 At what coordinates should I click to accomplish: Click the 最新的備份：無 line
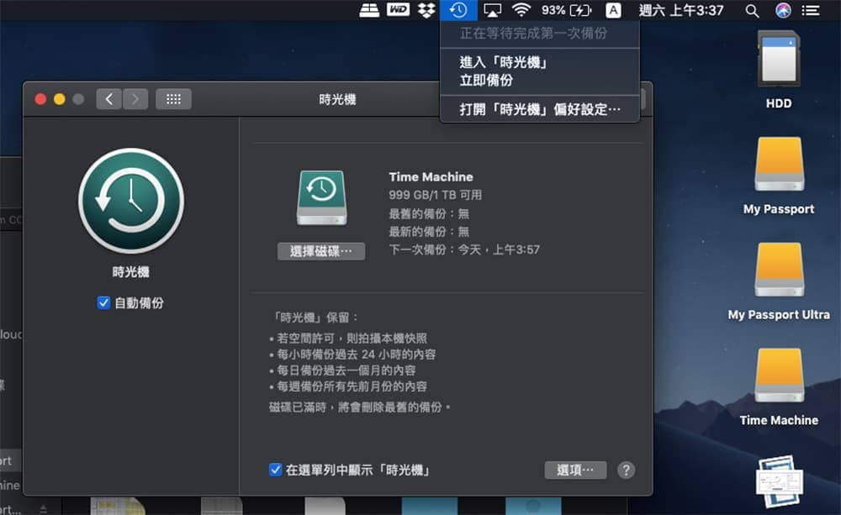click(x=429, y=232)
